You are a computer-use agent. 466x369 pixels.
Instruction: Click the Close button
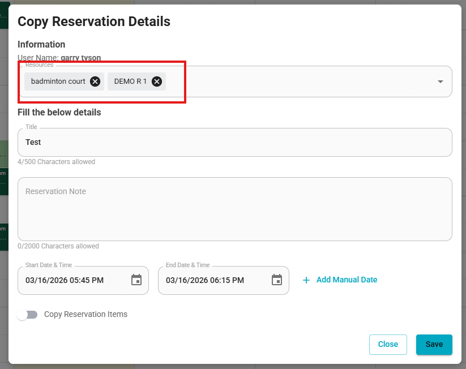click(x=388, y=344)
